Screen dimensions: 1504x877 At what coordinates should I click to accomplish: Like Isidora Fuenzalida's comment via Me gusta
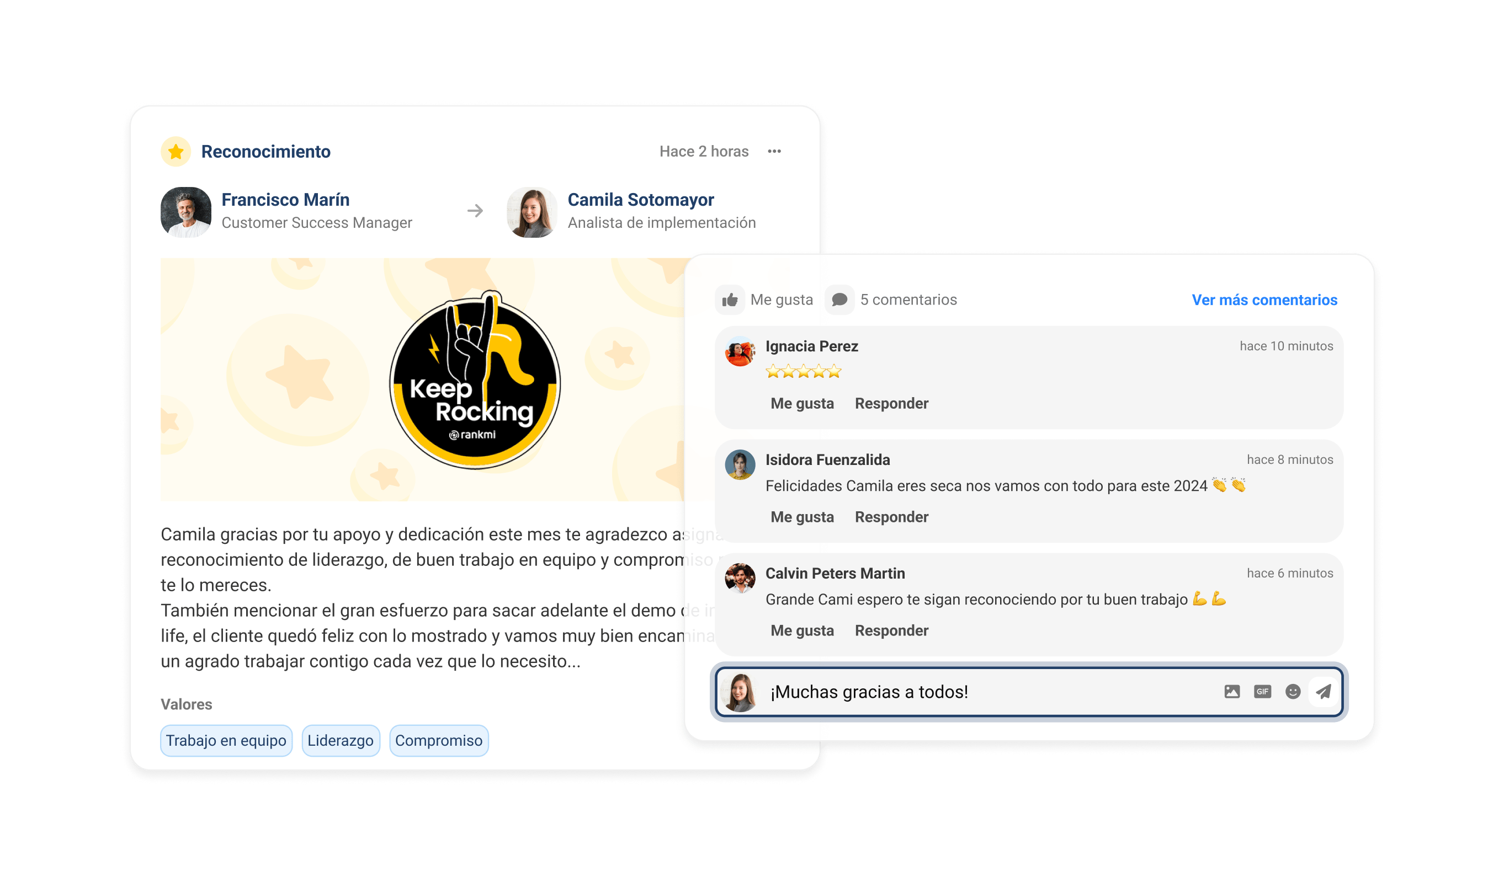click(x=801, y=517)
